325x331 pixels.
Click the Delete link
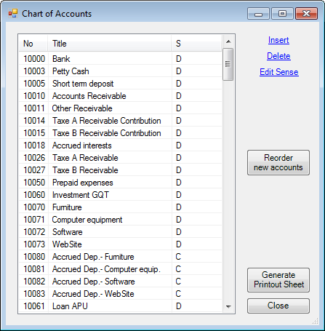click(278, 56)
